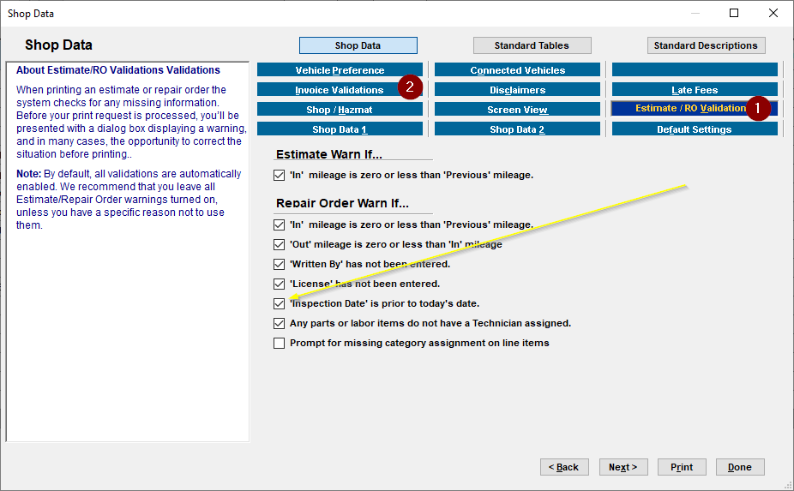This screenshot has height=491, width=794.
Task: Open the Standard Descriptions tab
Action: (x=706, y=45)
